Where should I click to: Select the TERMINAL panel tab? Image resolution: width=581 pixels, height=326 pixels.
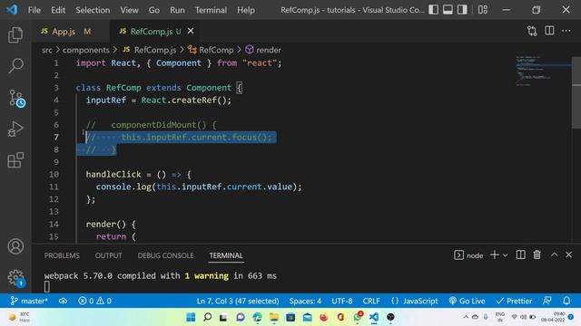click(x=226, y=255)
